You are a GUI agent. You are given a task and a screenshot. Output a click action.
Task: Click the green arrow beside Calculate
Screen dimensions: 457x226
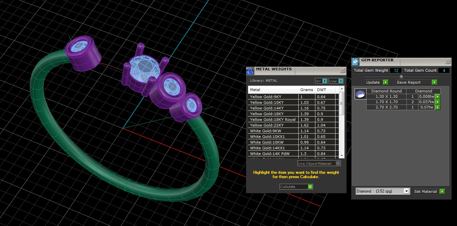tap(310, 187)
